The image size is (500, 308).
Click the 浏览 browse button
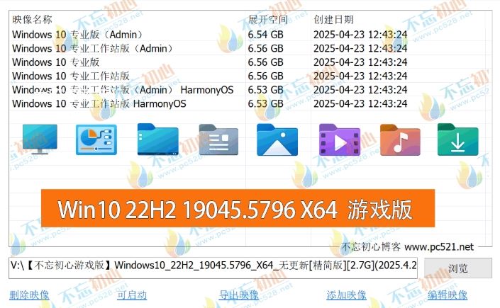pos(458,268)
